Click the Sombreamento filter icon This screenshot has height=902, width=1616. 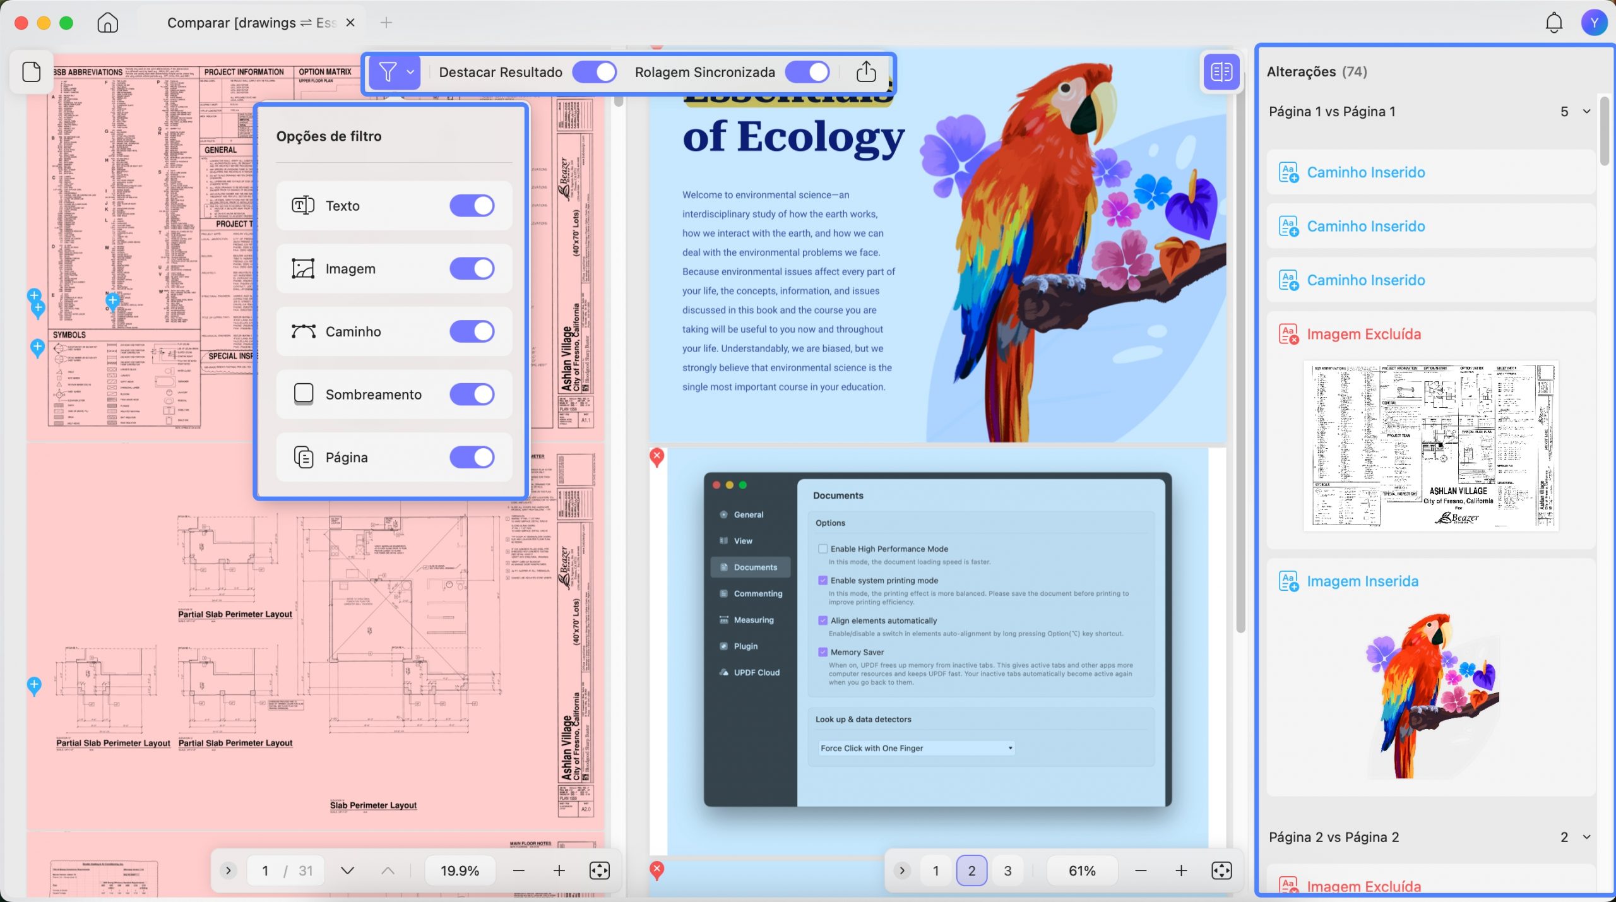click(304, 394)
